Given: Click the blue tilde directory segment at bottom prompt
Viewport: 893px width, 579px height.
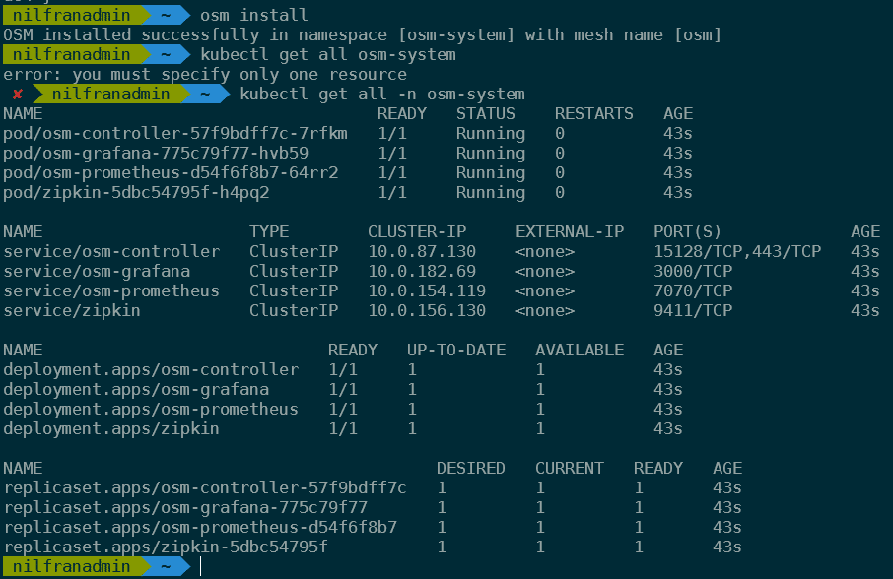Looking at the screenshot, I should click(x=166, y=566).
